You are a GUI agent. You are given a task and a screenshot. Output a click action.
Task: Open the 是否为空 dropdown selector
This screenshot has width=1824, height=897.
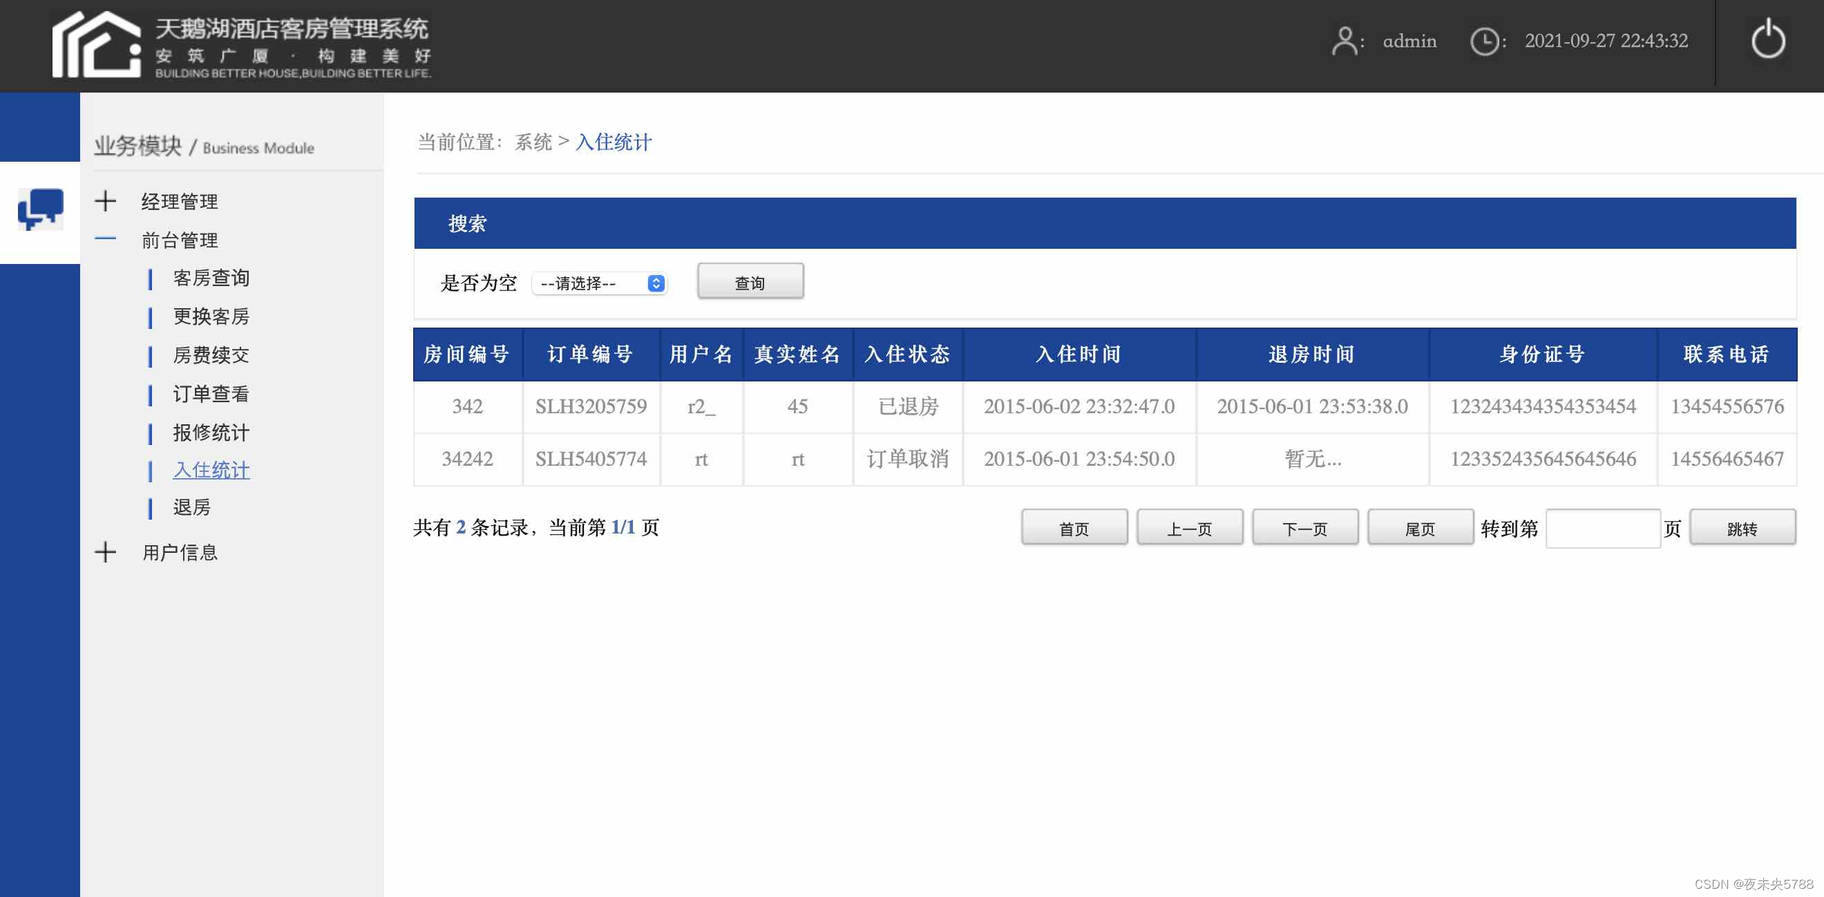(x=600, y=283)
